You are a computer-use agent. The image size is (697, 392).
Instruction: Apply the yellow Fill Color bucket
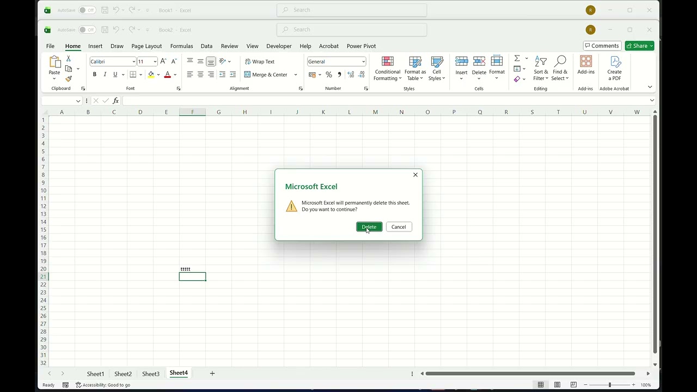click(151, 75)
